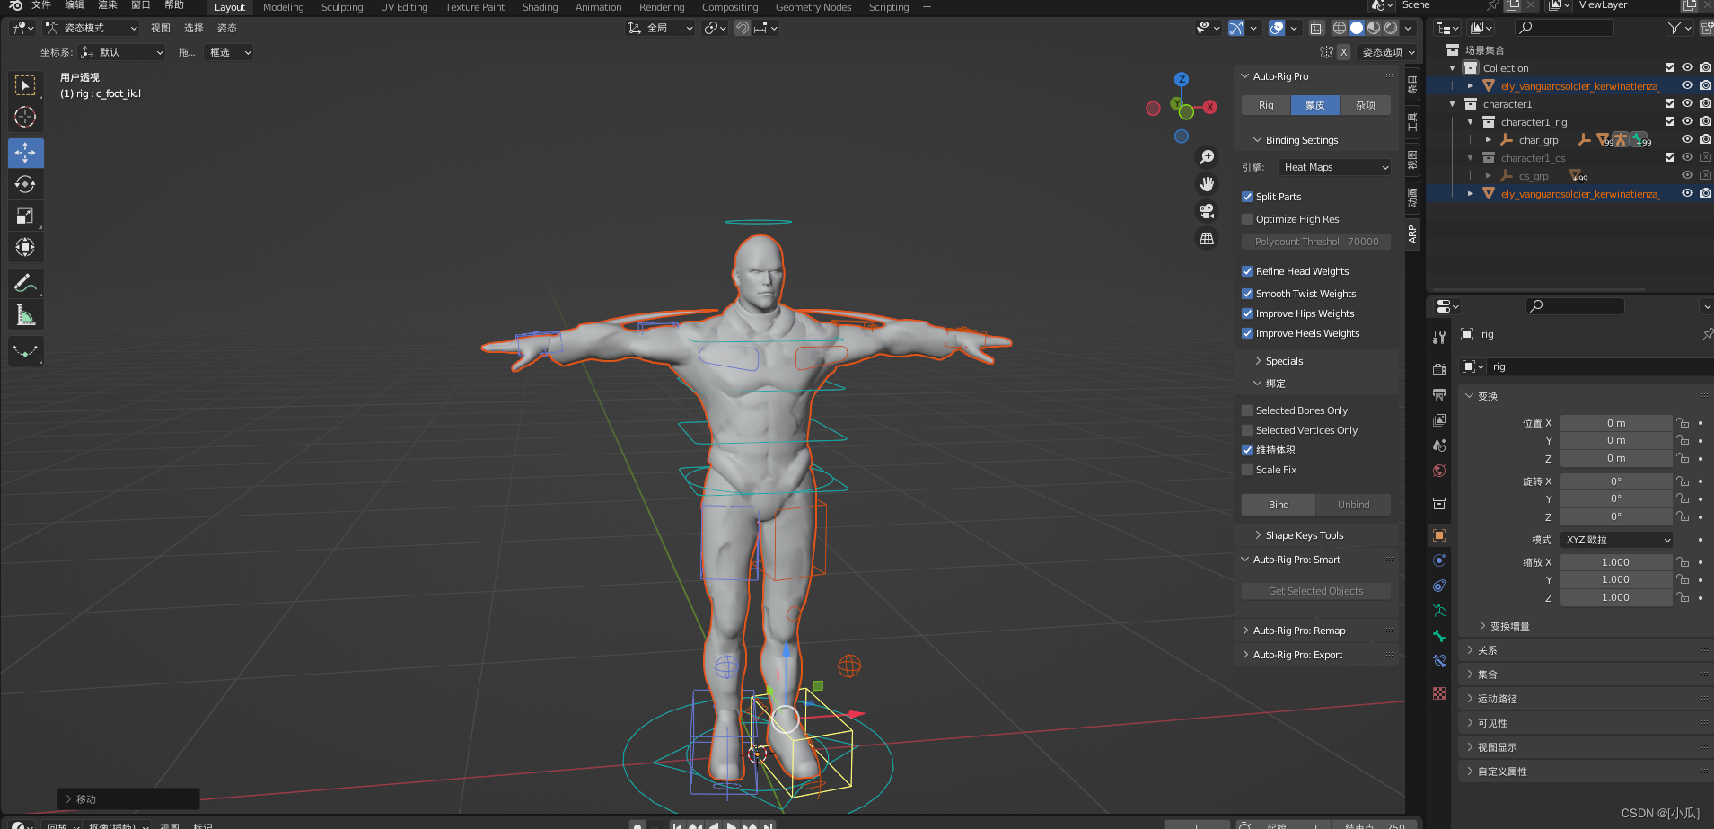The image size is (1714, 829).
Task: Uncheck Refine Head Weights
Action: pos(1247,271)
